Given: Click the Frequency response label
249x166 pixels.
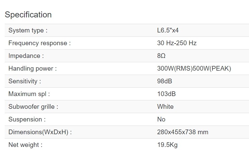Looking at the screenshot, I should coord(40,43).
